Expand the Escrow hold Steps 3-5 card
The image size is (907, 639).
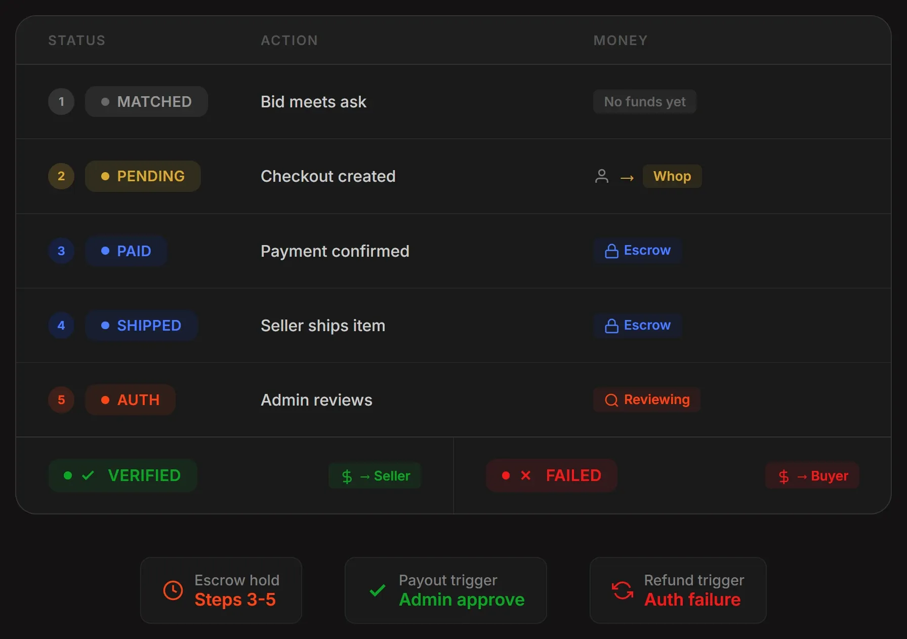(221, 590)
